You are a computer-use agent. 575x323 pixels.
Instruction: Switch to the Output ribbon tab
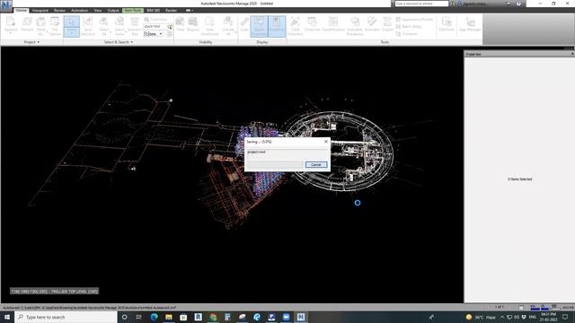(113, 10)
